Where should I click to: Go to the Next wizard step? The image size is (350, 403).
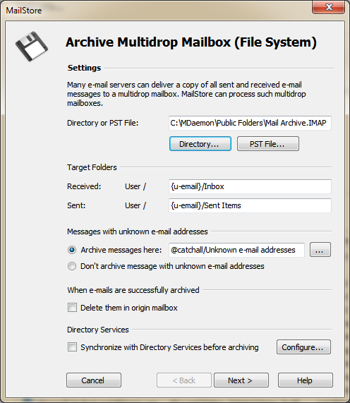241,380
